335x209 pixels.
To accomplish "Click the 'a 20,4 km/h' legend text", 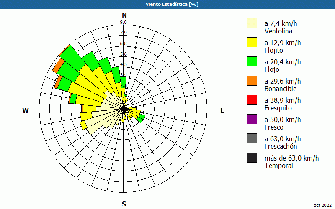I will click(x=283, y=62).
